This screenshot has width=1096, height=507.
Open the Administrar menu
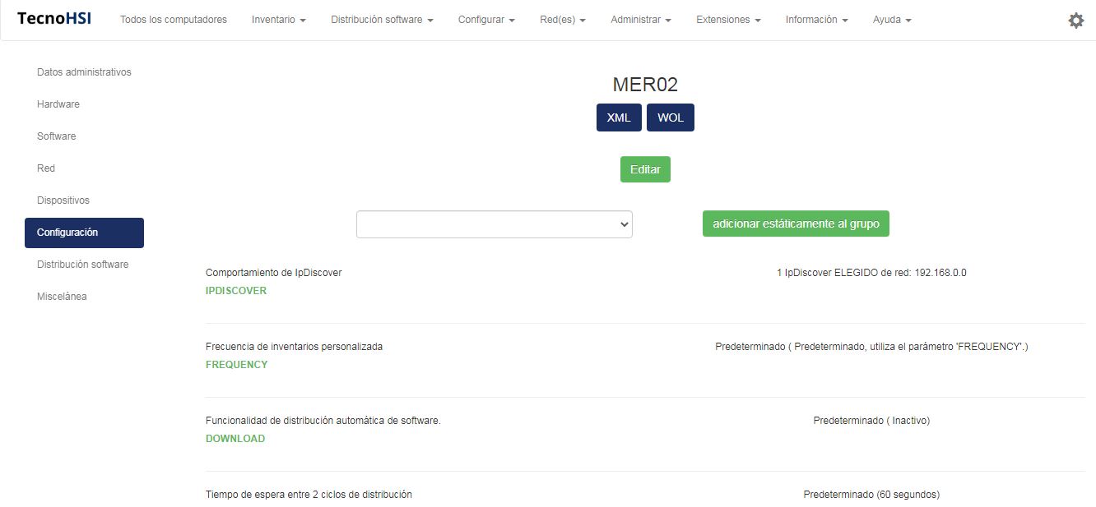tap(640, 20)
